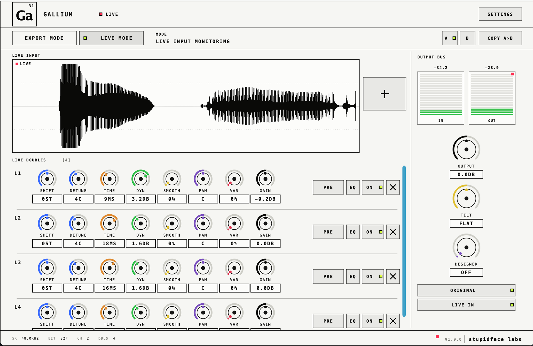The width and height of the screenshot is (533, 346).
Task: Click the L3 SHIFT knob
Action: 47,268
